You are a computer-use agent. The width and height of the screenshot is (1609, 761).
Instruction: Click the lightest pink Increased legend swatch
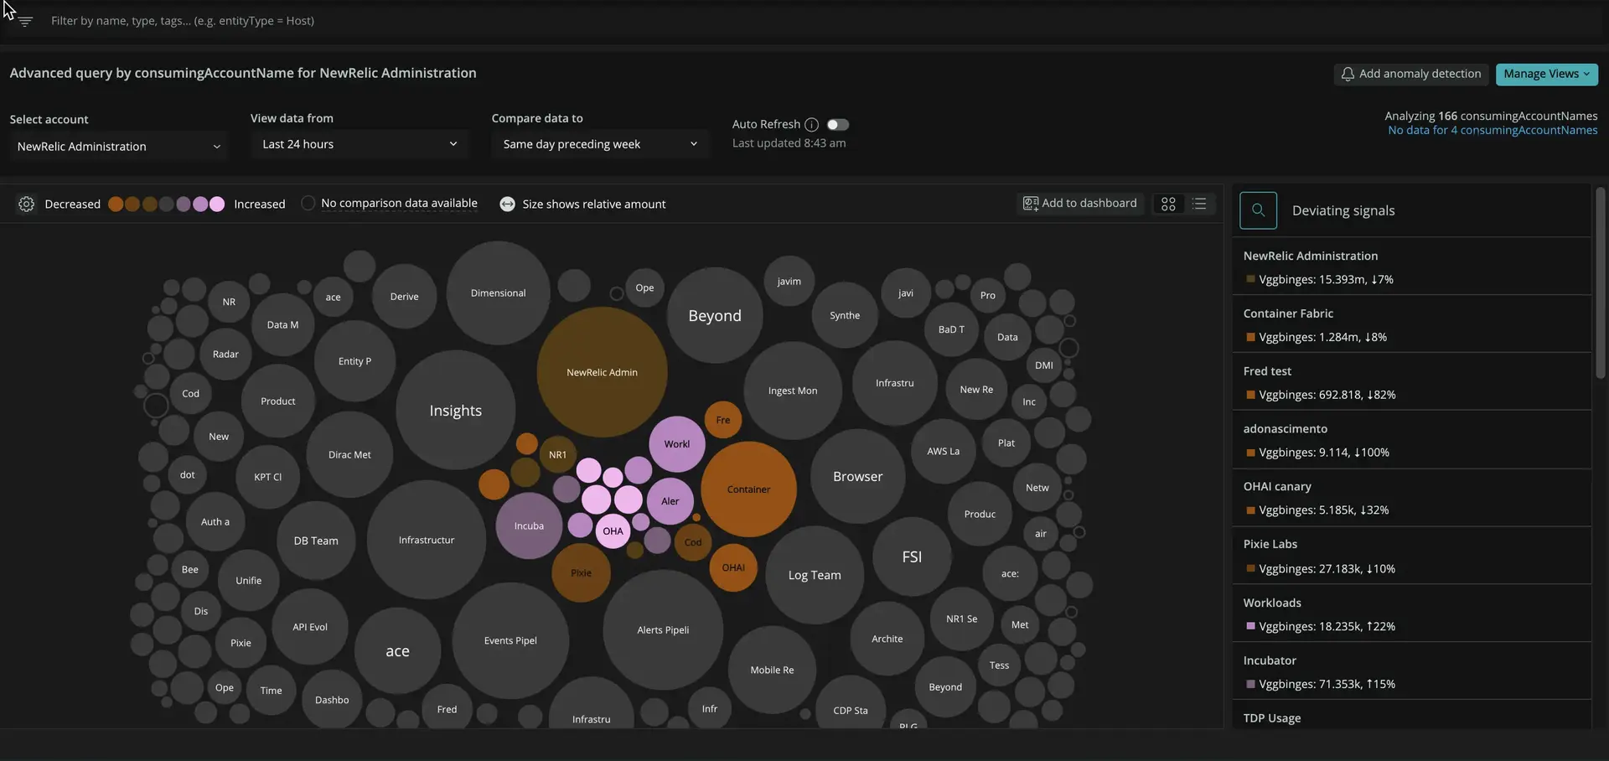[217, 204]
